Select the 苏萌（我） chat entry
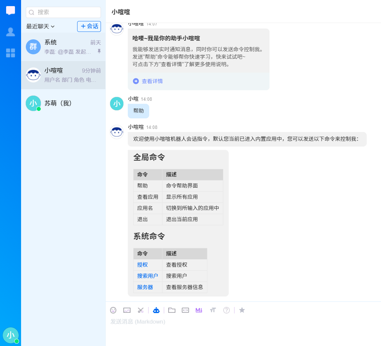Viewport: 381px width, 346px height. (63, 103)
